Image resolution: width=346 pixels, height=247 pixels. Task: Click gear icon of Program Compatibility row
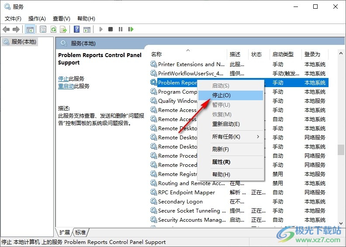click(154, 91)
